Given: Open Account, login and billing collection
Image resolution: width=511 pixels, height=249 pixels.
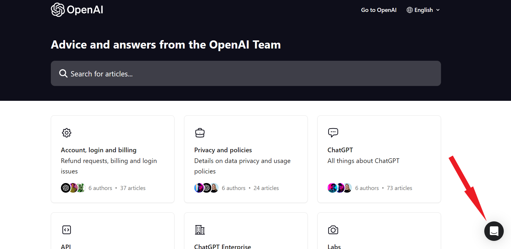Looking at the screenshot, I should [98, 150].
